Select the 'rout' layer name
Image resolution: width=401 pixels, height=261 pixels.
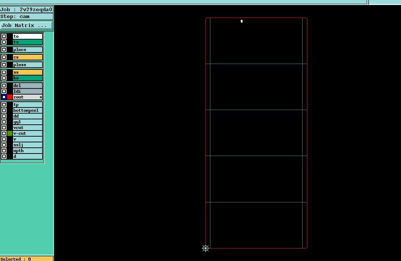point(28,97)
